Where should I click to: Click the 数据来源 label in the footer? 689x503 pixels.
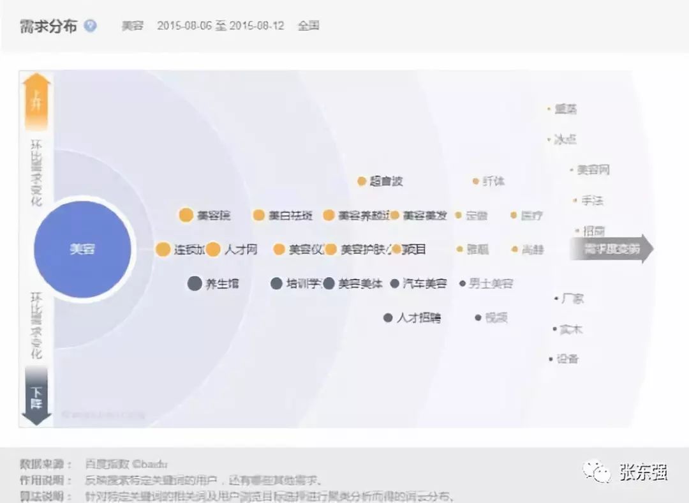tap(46, 464)
